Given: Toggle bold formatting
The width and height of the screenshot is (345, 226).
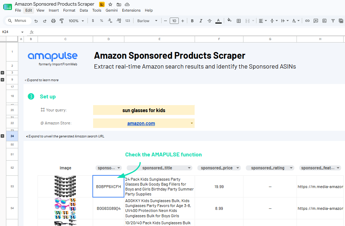Looking at the screenshot, I should 192,21.
